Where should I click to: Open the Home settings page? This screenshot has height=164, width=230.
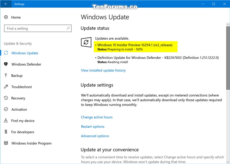16,17
